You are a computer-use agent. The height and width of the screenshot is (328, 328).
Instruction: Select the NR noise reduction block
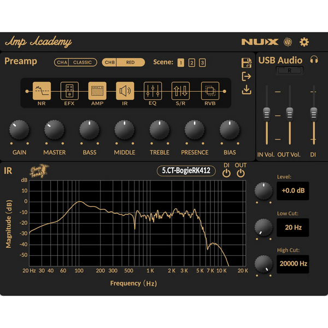pyautogui.click(x=42, y=91)
